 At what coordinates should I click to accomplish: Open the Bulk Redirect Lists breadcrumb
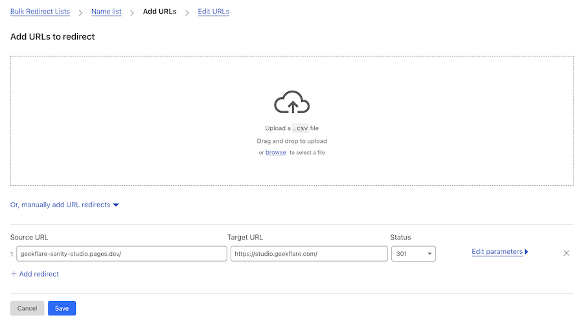pyautogui.click(x=40, y=12)
